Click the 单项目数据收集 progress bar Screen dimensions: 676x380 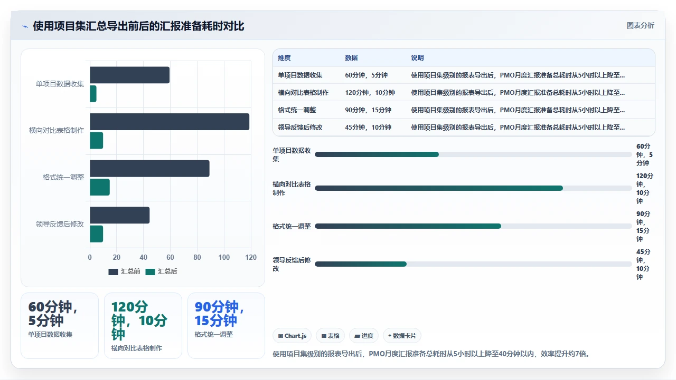(473, 154)
